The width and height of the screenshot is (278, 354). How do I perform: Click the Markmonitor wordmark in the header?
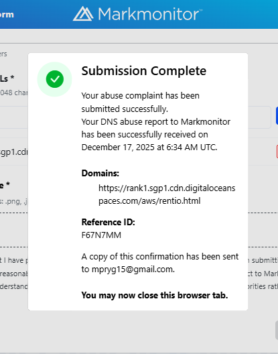click(150, 14)
